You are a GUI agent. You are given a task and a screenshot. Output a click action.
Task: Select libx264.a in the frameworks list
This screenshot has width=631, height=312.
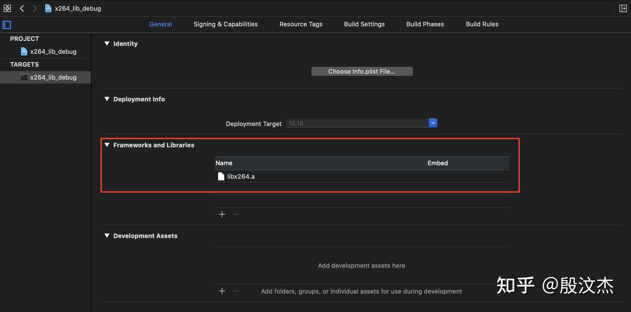point(241,176)
